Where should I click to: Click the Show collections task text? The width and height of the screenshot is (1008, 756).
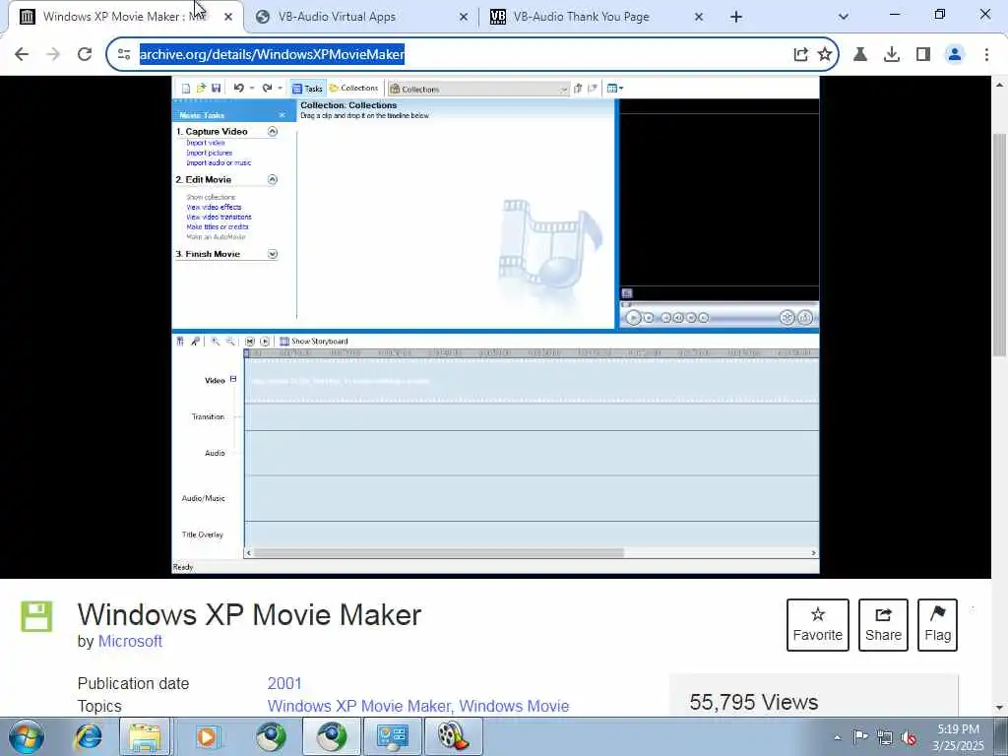(x=211, y=197)
